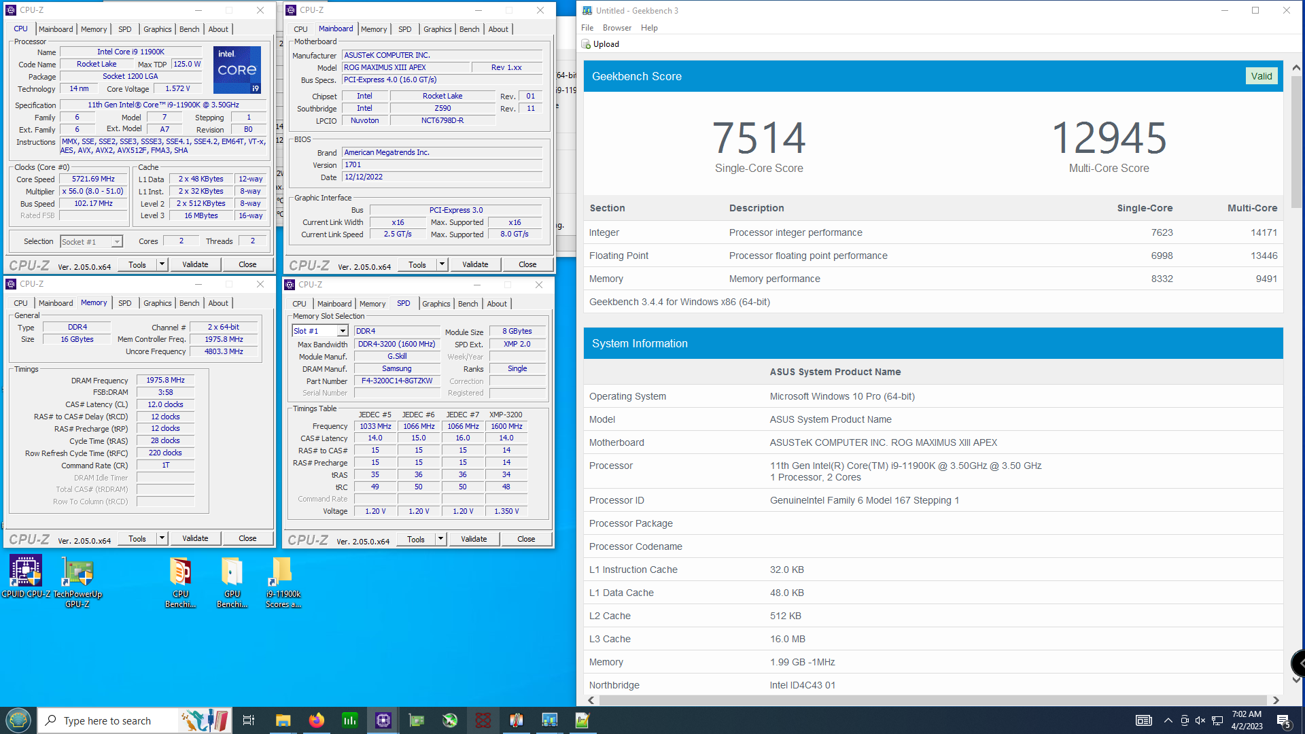
Task: Open Task View on the taskbar
Action: tap(249, 720)
